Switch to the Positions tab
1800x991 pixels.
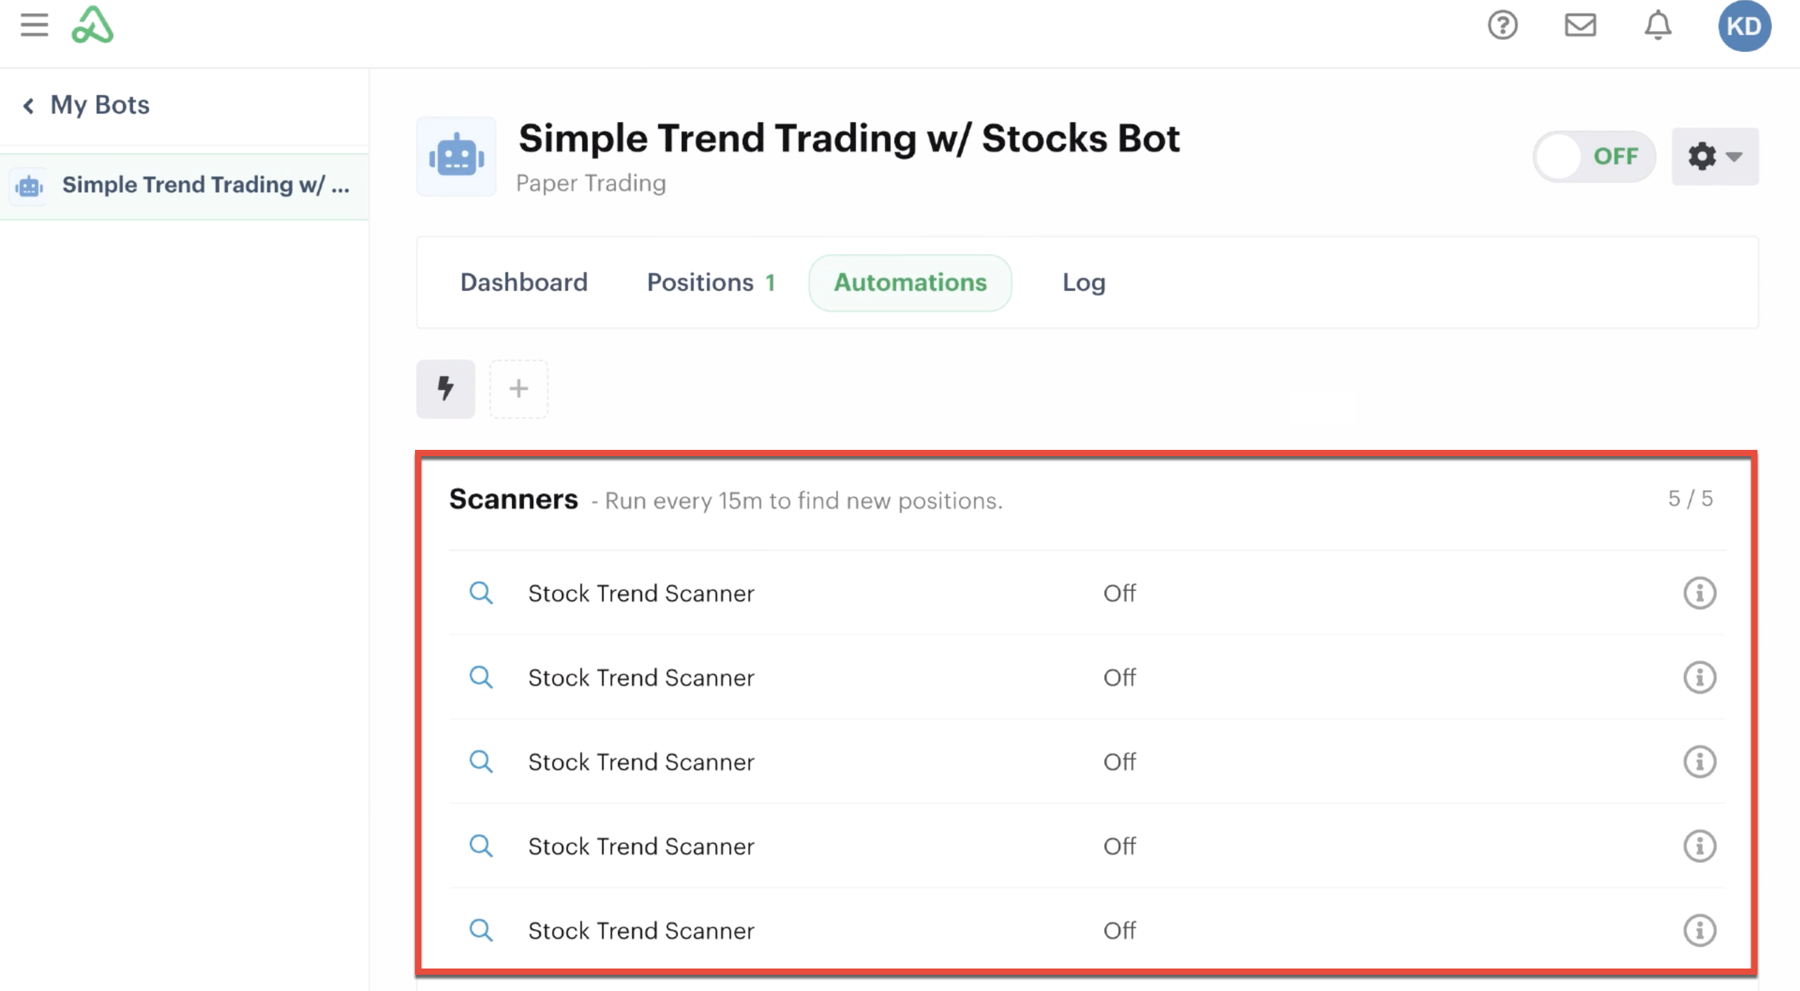(711, 283)
